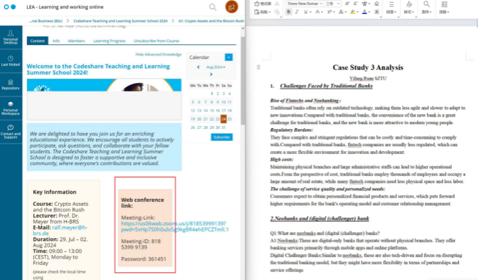479x280 pixels.
Task: Apply yellow highlight color
Action: point(352,12)
